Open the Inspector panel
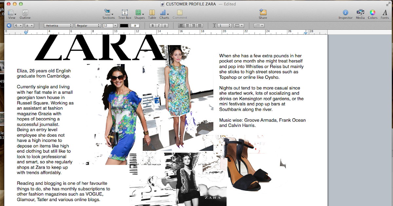Image resolution: width=393 pixels, height=206 pixels. 346,14
